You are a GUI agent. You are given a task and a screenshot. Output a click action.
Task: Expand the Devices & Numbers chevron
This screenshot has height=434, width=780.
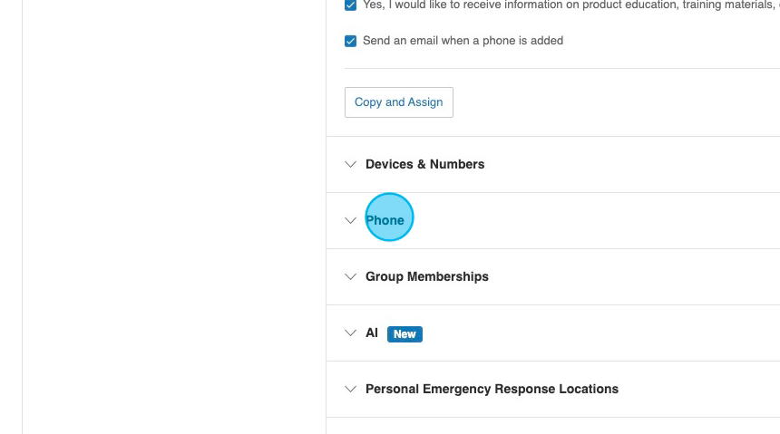[x=351, y=165]
